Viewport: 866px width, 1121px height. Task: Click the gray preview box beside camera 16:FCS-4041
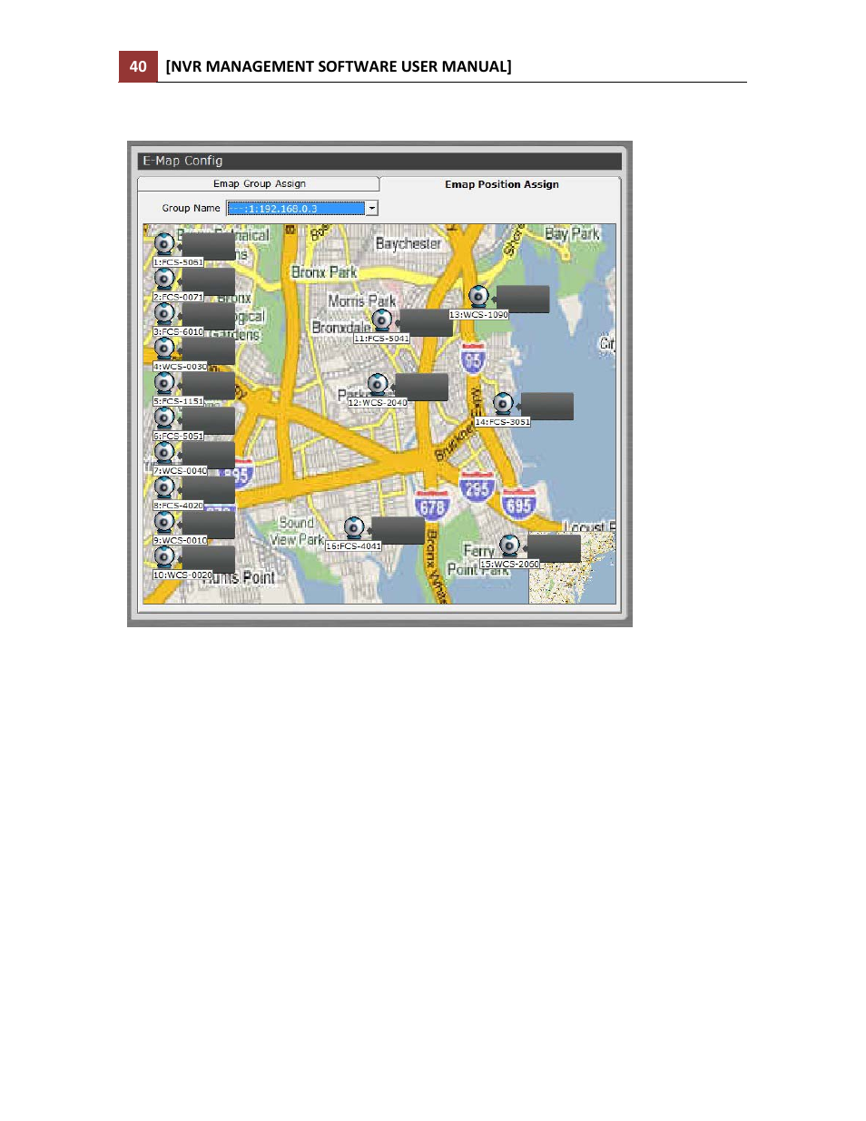398,531
